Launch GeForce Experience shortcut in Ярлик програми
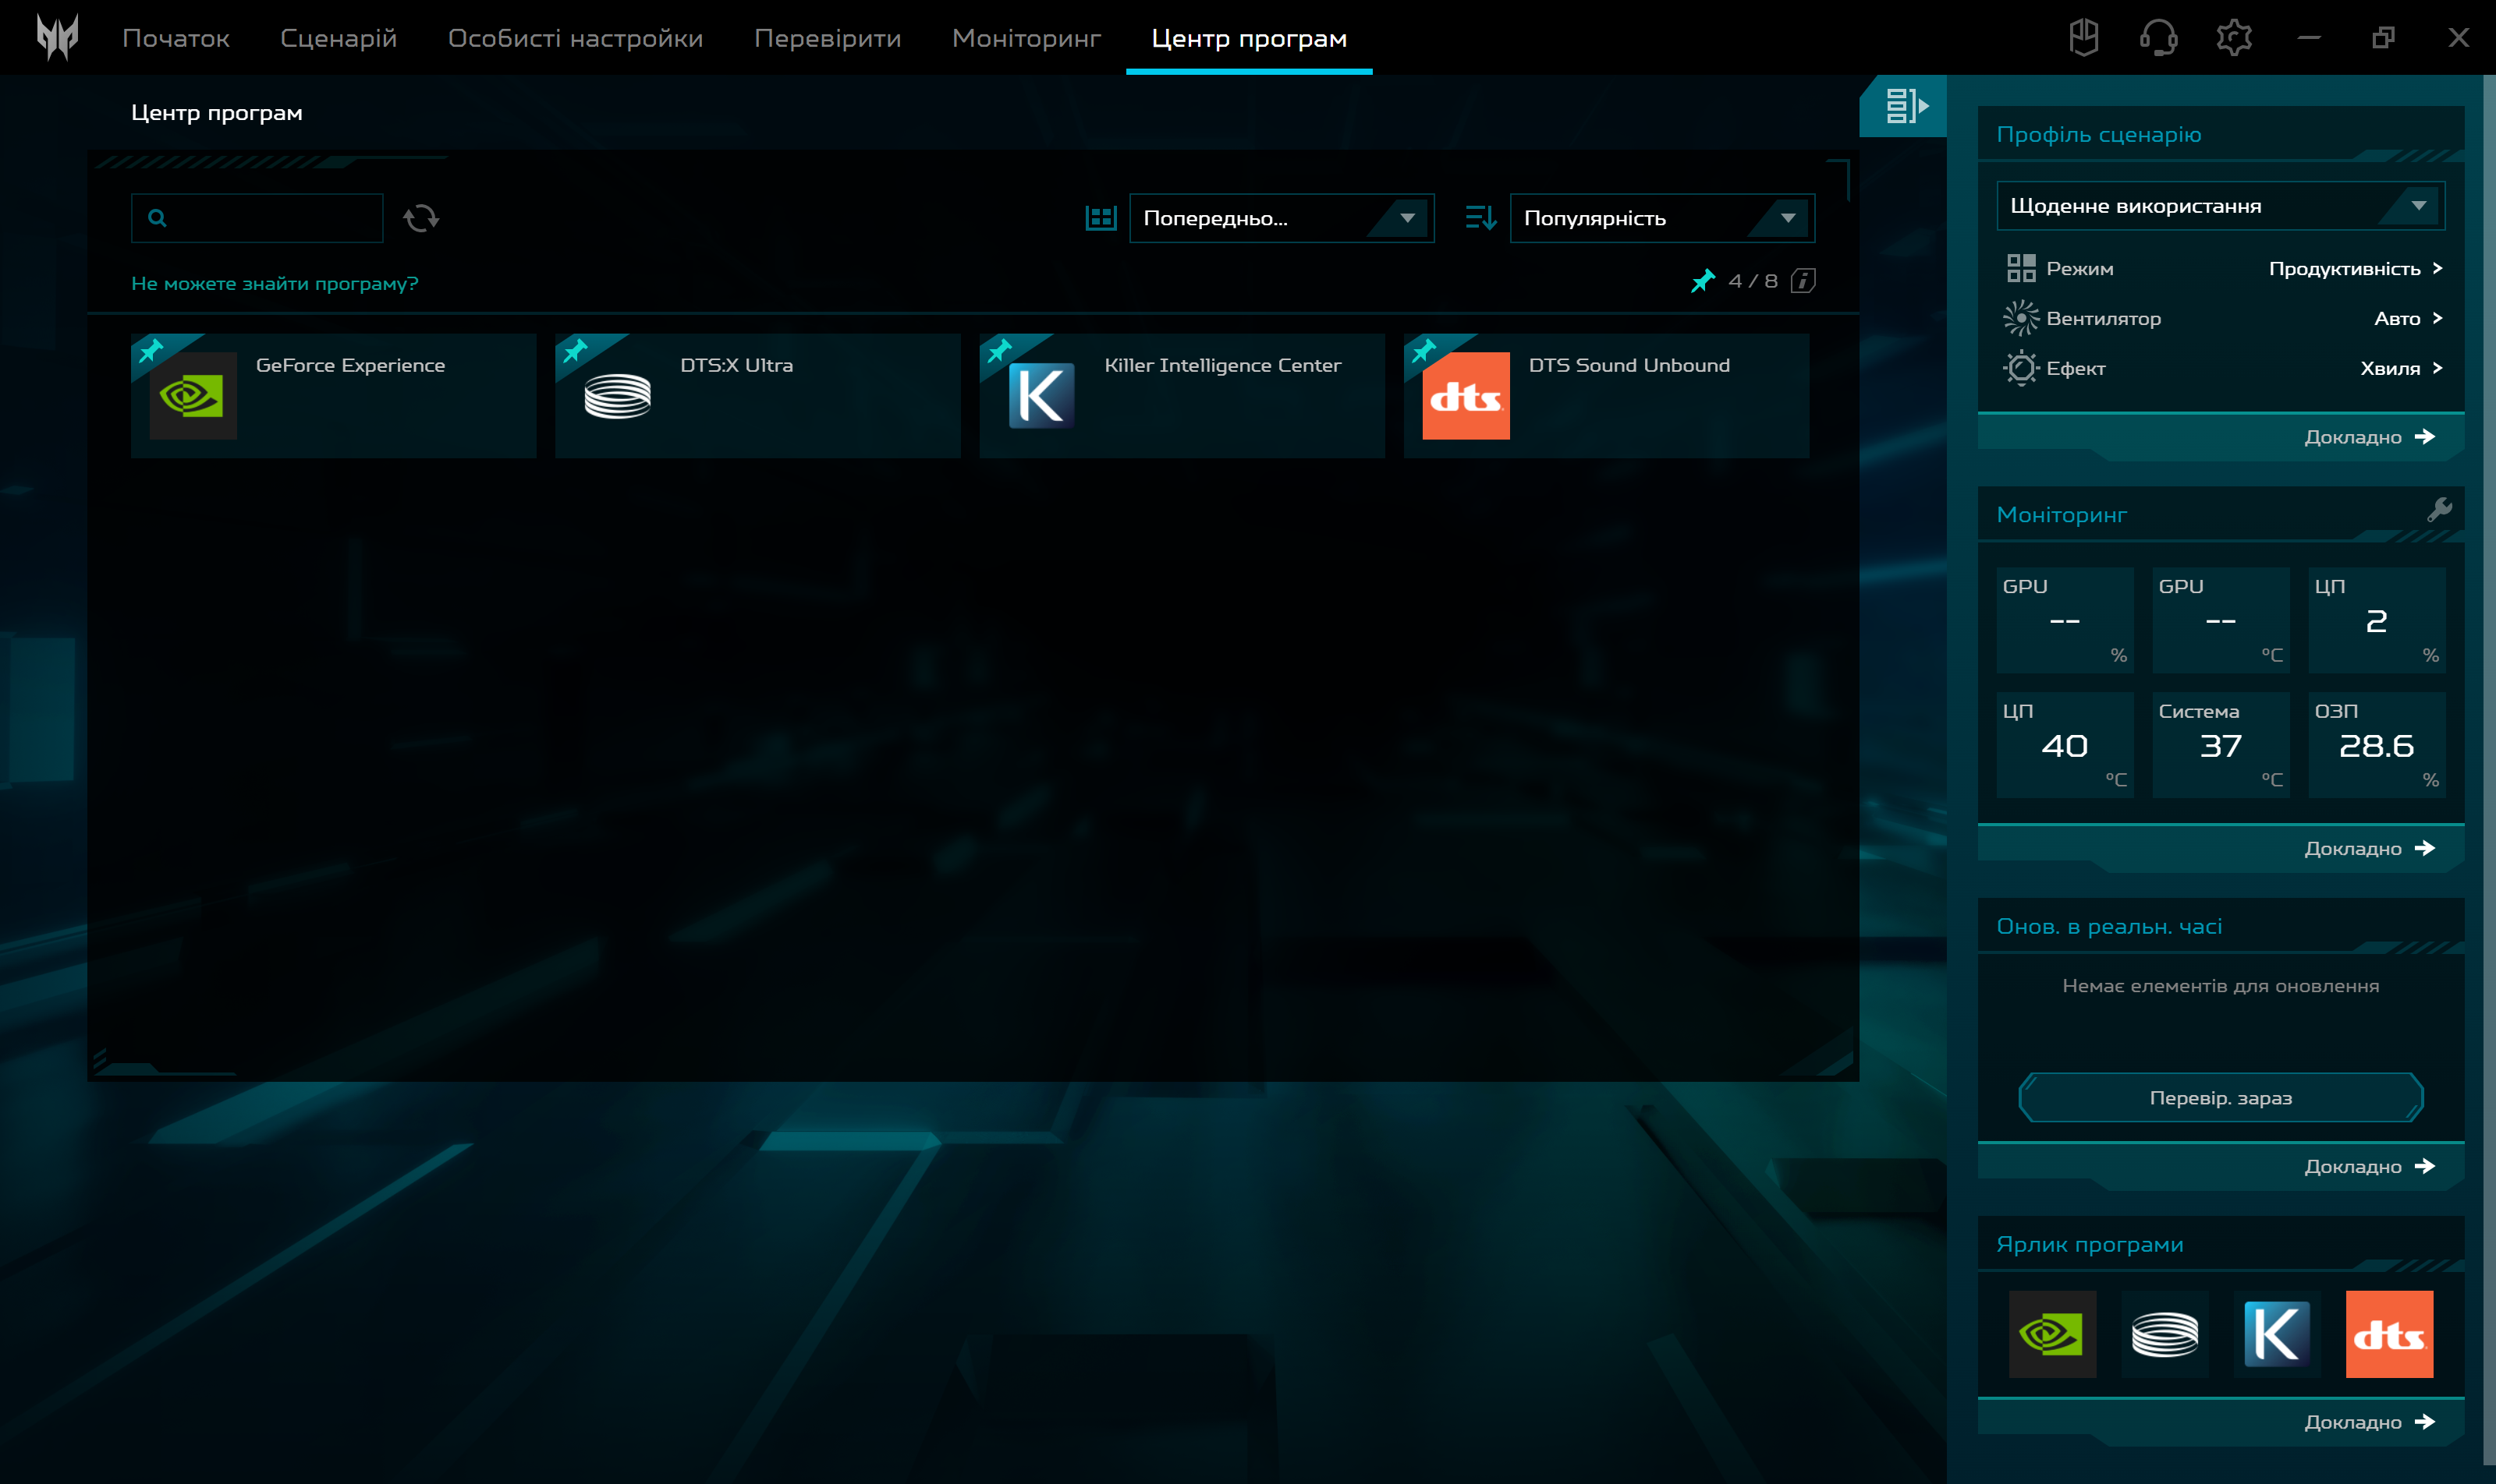This screenshot has width=2496, height=1484. 2051,1334
